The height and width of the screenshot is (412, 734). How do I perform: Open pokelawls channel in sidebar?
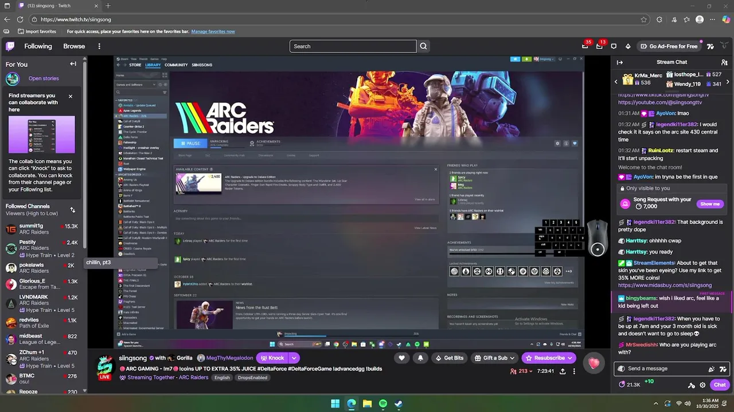(43, 268)
